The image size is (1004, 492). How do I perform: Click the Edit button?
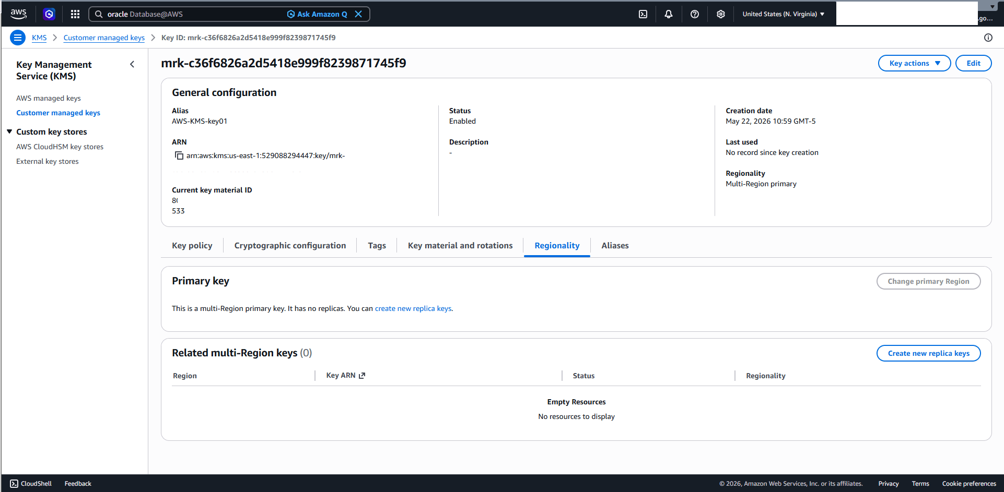pos(973,63)
